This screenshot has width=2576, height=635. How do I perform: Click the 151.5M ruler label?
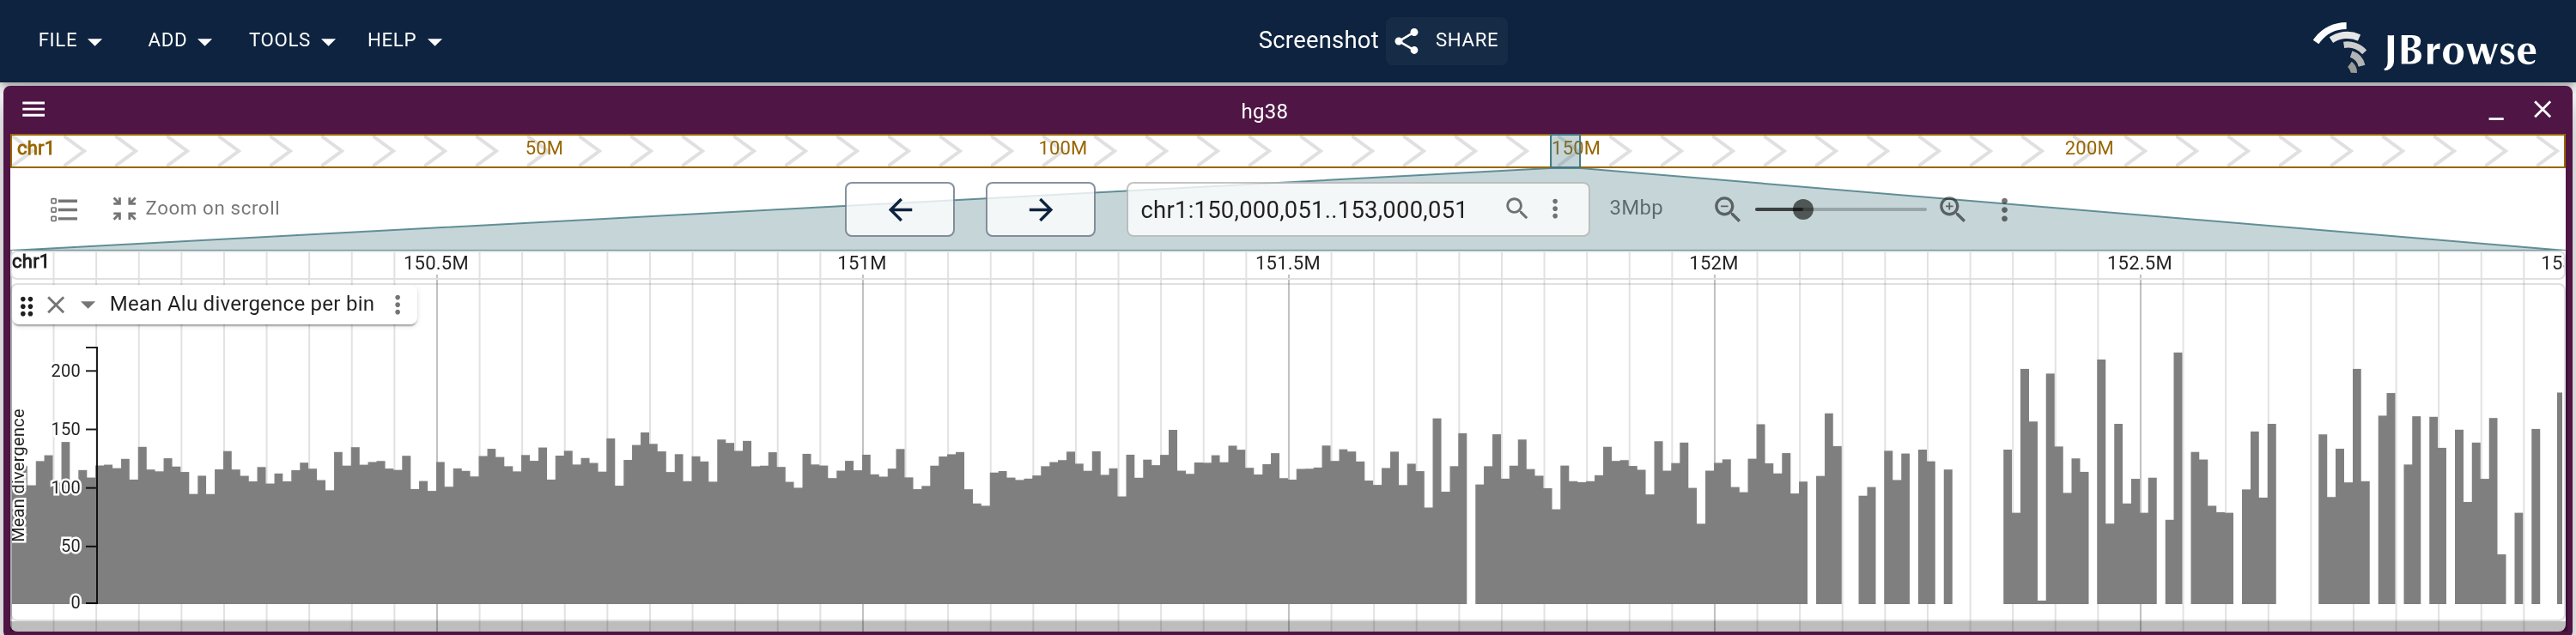1287,263
